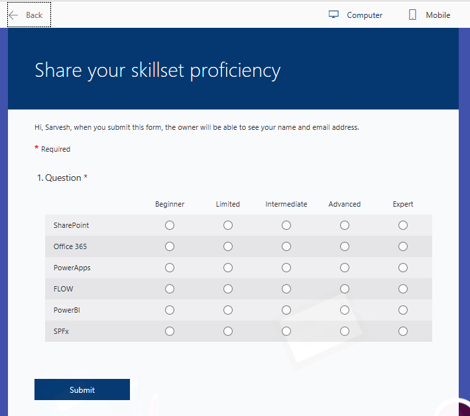Screen dimensions: 470x416
Task: Select Expert for SPFx
Action: pyautogui.click(x=403, y=331)
